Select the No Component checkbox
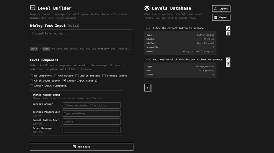The height and width of the screenshot is (153, 274). (x=31, y=76)
